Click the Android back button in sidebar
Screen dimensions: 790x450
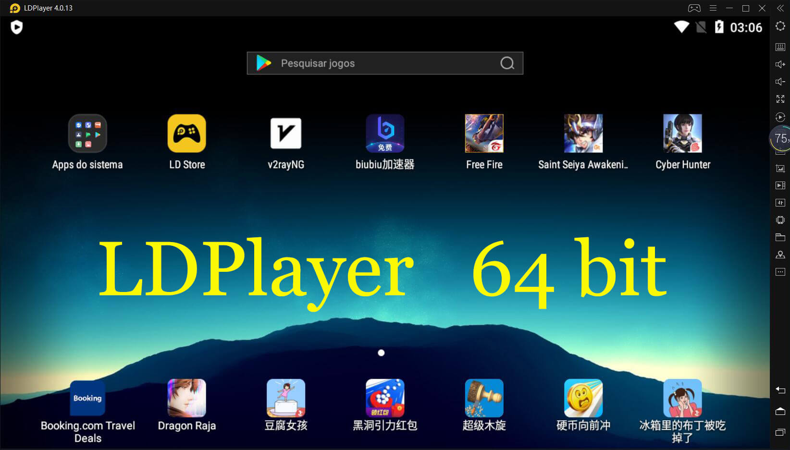[780, 390]
